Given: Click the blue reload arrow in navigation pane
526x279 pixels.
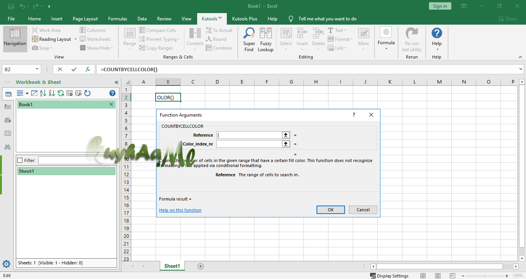Looking at the screenshot, I should tap(87, 93).
